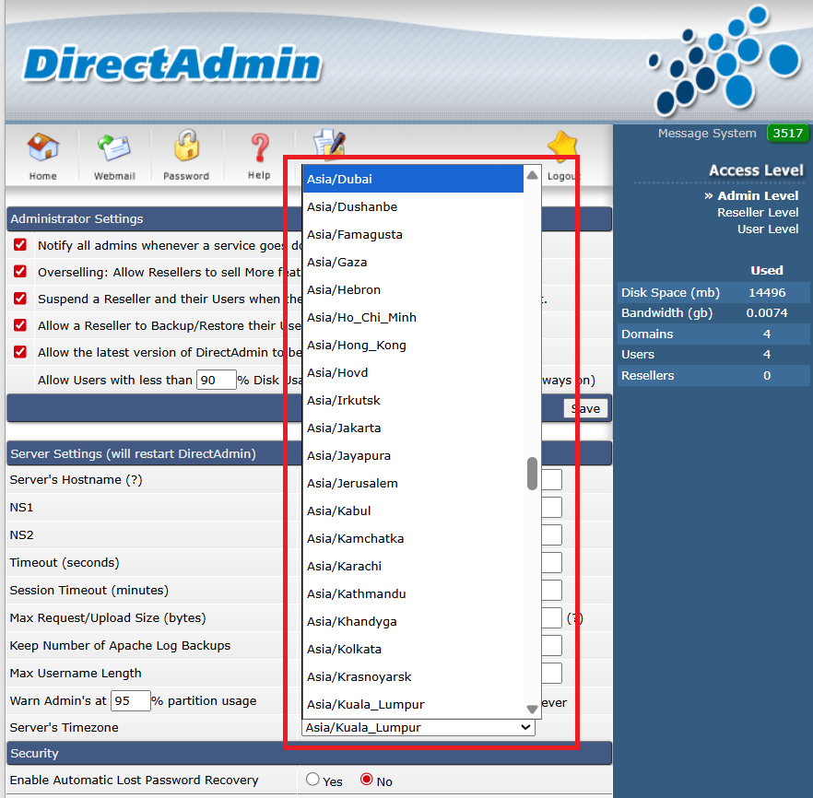This screenshot has height=798, width=813.
Task: Pick Asia/Khandyga in the list
Action: pos(413,621)
